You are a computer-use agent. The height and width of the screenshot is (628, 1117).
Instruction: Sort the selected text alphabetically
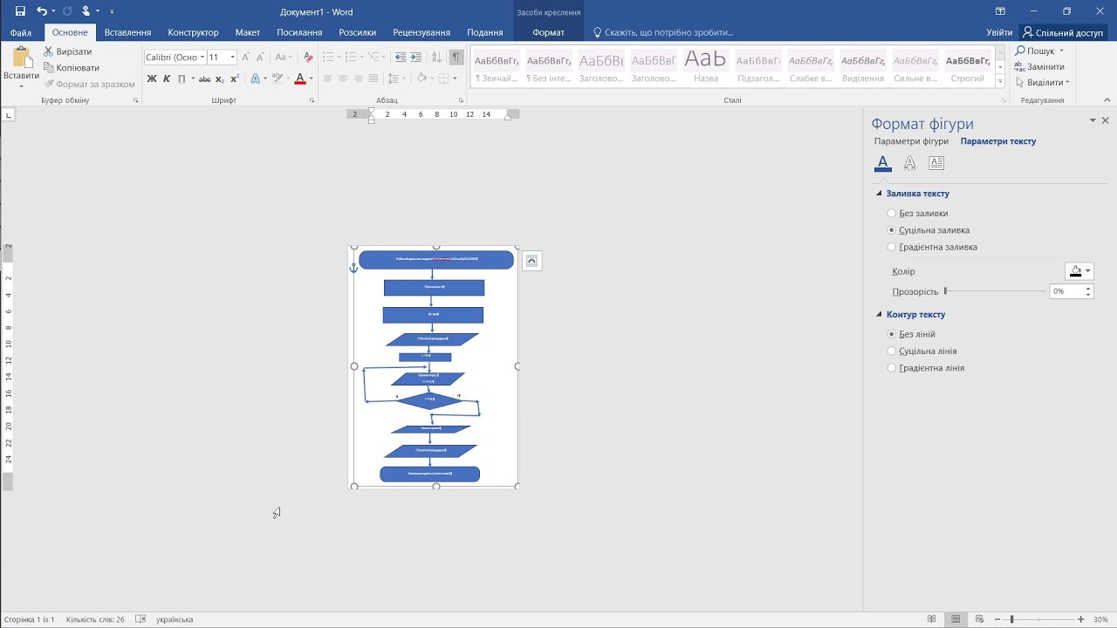(437, 57)
